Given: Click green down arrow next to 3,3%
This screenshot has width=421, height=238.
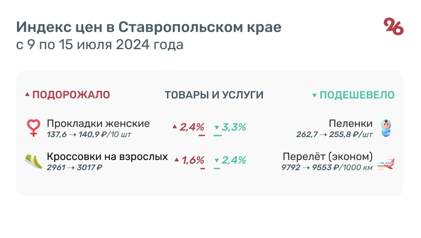Looking at the screenshot, I should (216, 127).
